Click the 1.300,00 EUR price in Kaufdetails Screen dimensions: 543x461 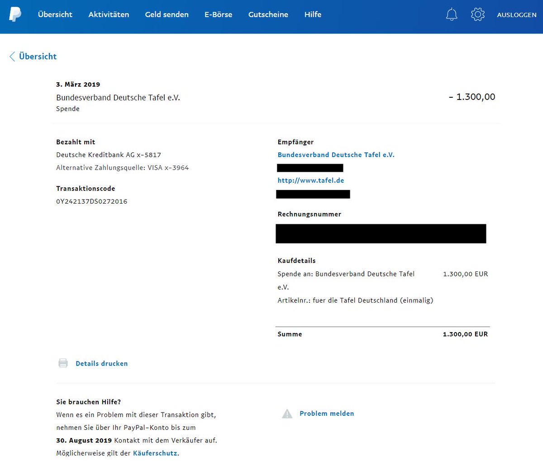coord(465,274)
